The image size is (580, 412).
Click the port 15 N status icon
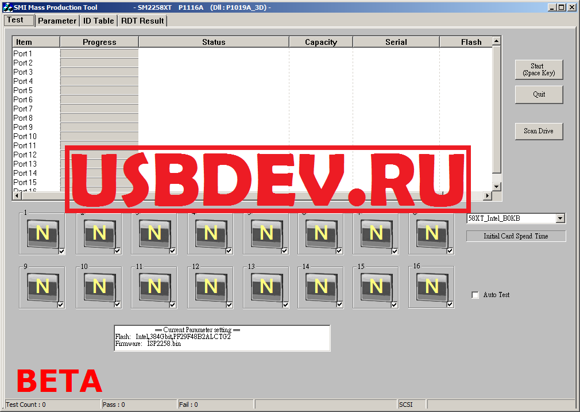pyautogui.click(x=376, y=287)
